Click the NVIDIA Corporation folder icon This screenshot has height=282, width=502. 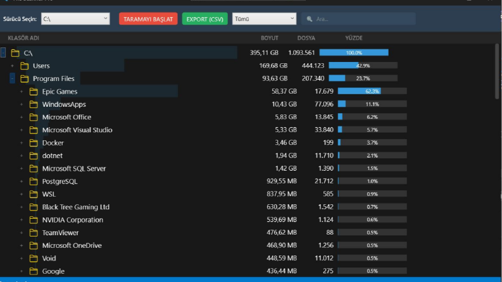click(x=34, y=220)
